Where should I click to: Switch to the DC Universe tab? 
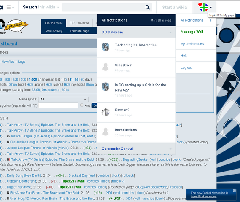[79, 23]
